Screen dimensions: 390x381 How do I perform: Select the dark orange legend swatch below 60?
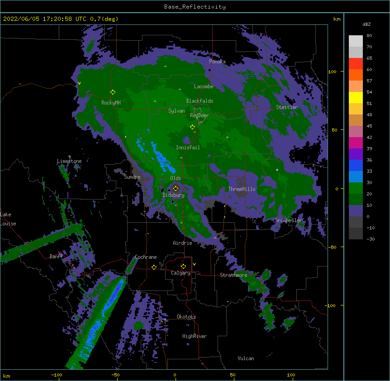click(x=356, y=75)
